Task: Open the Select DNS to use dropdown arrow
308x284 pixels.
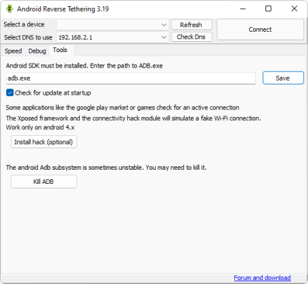Action: click(x=164, y=37)
